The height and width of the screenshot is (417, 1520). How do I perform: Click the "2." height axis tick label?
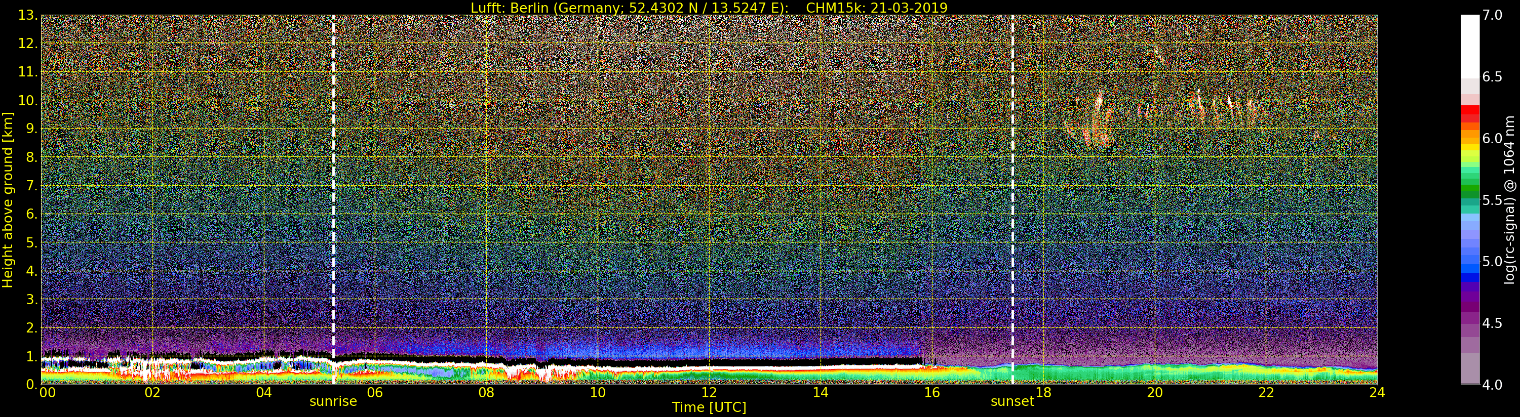coord(32,328)
